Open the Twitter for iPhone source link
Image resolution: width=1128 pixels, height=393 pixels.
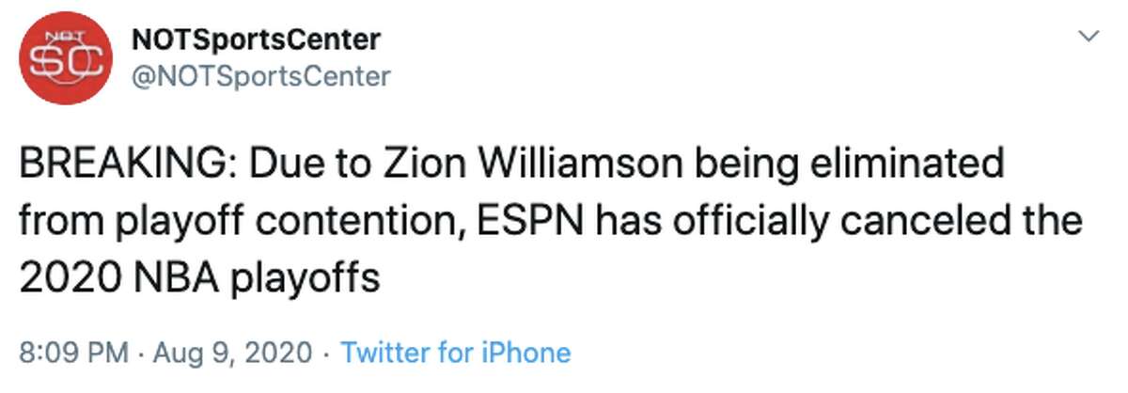click(455, 353)
